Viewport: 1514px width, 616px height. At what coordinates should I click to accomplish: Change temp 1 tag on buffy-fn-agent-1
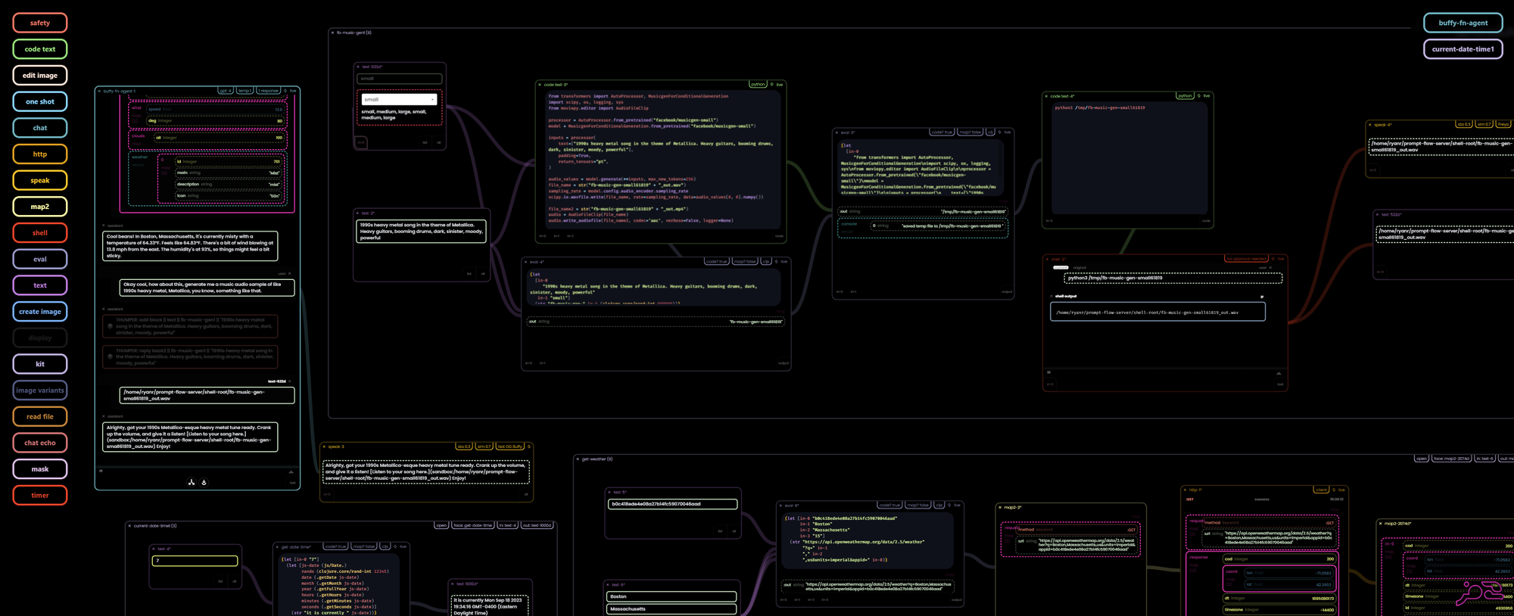pos(245,91)
